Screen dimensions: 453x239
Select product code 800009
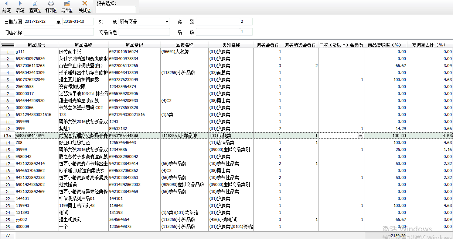pyautogui.click(x=36, y=226)
